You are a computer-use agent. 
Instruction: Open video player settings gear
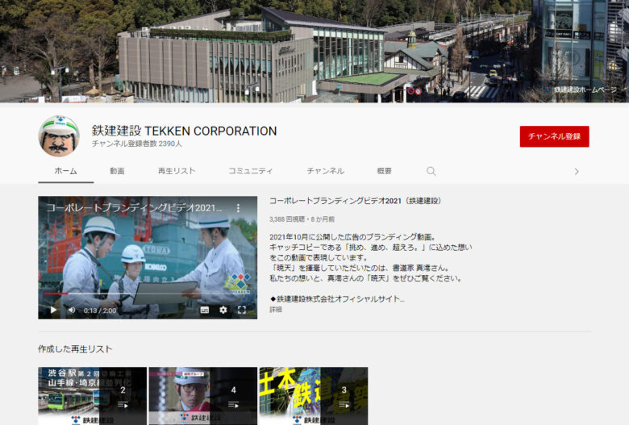point(223,310)
